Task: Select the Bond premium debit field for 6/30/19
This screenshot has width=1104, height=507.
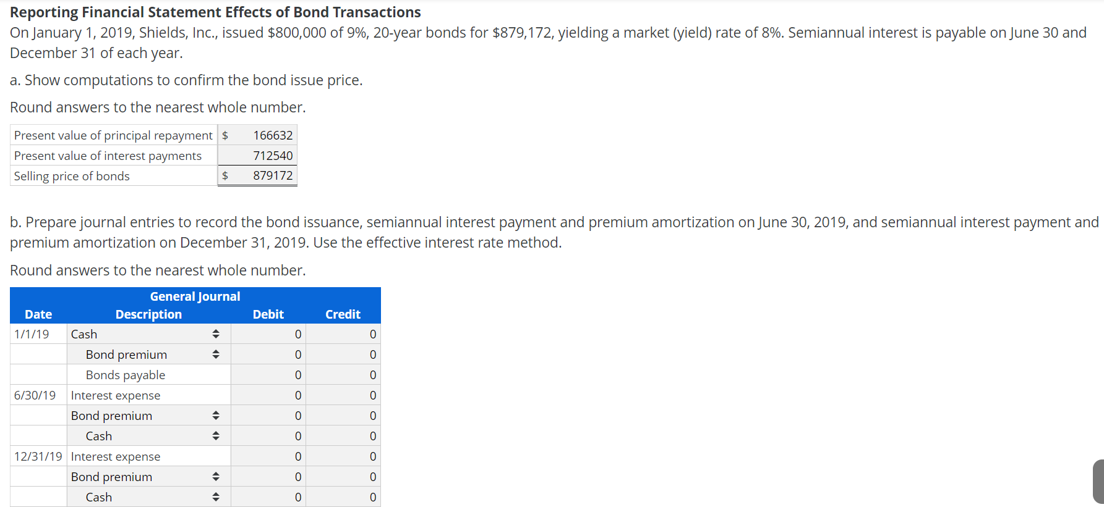Action: [x=268, y=415]
